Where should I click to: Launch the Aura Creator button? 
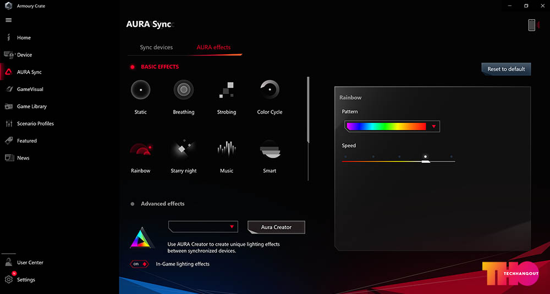tap(276, 227)
